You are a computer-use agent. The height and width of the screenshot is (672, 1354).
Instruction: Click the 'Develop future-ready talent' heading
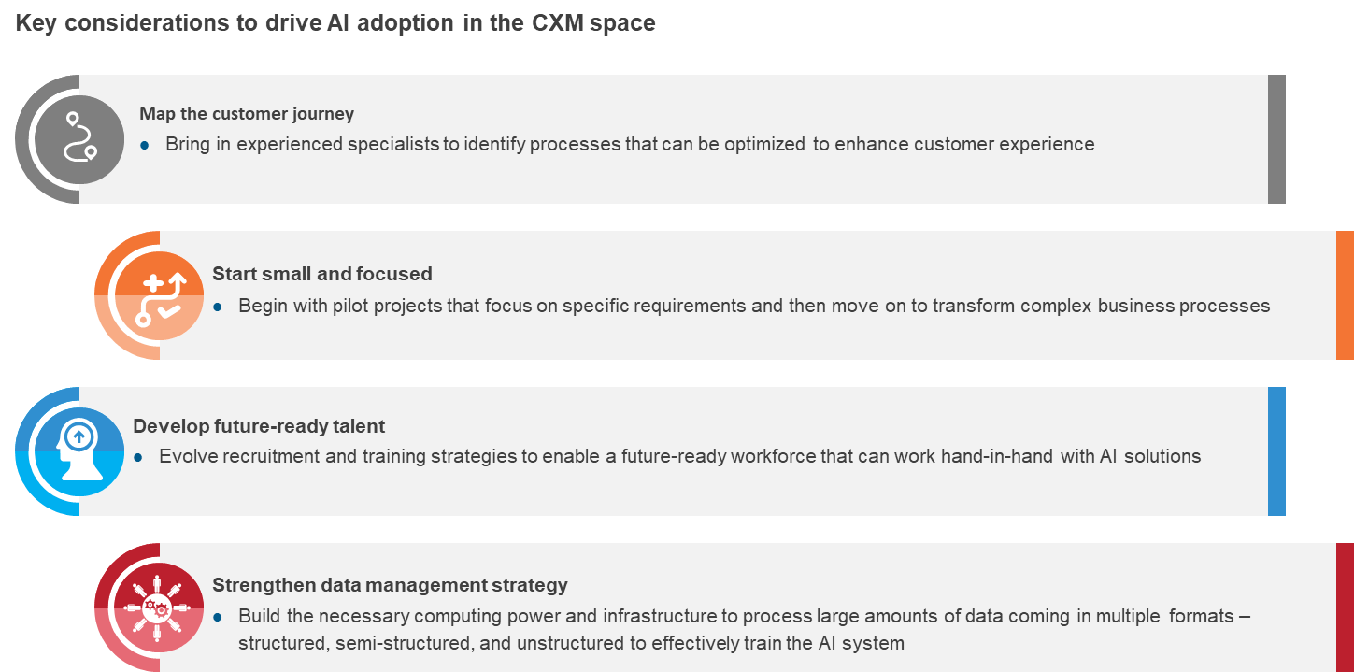pos(259,426)
